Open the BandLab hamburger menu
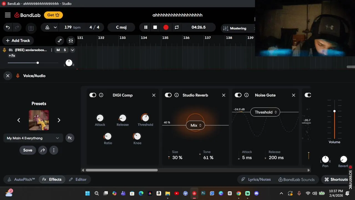This screenshot has height=200, width=355. point(8,15)
